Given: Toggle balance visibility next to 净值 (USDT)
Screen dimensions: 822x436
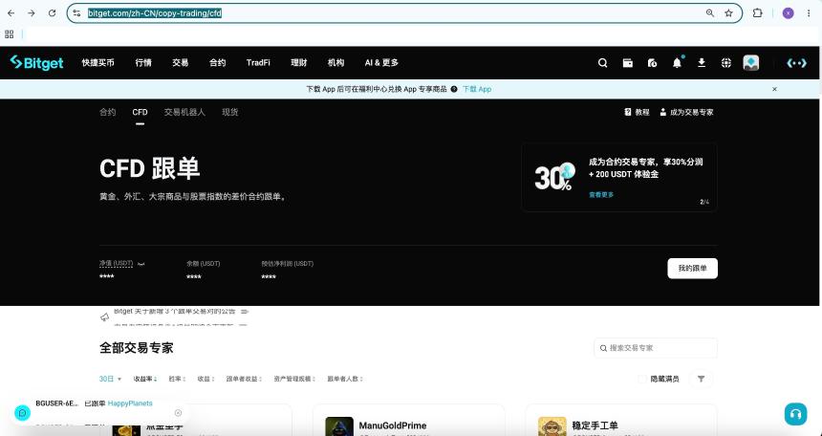Looking at the screenshot, I should [141, 264].
